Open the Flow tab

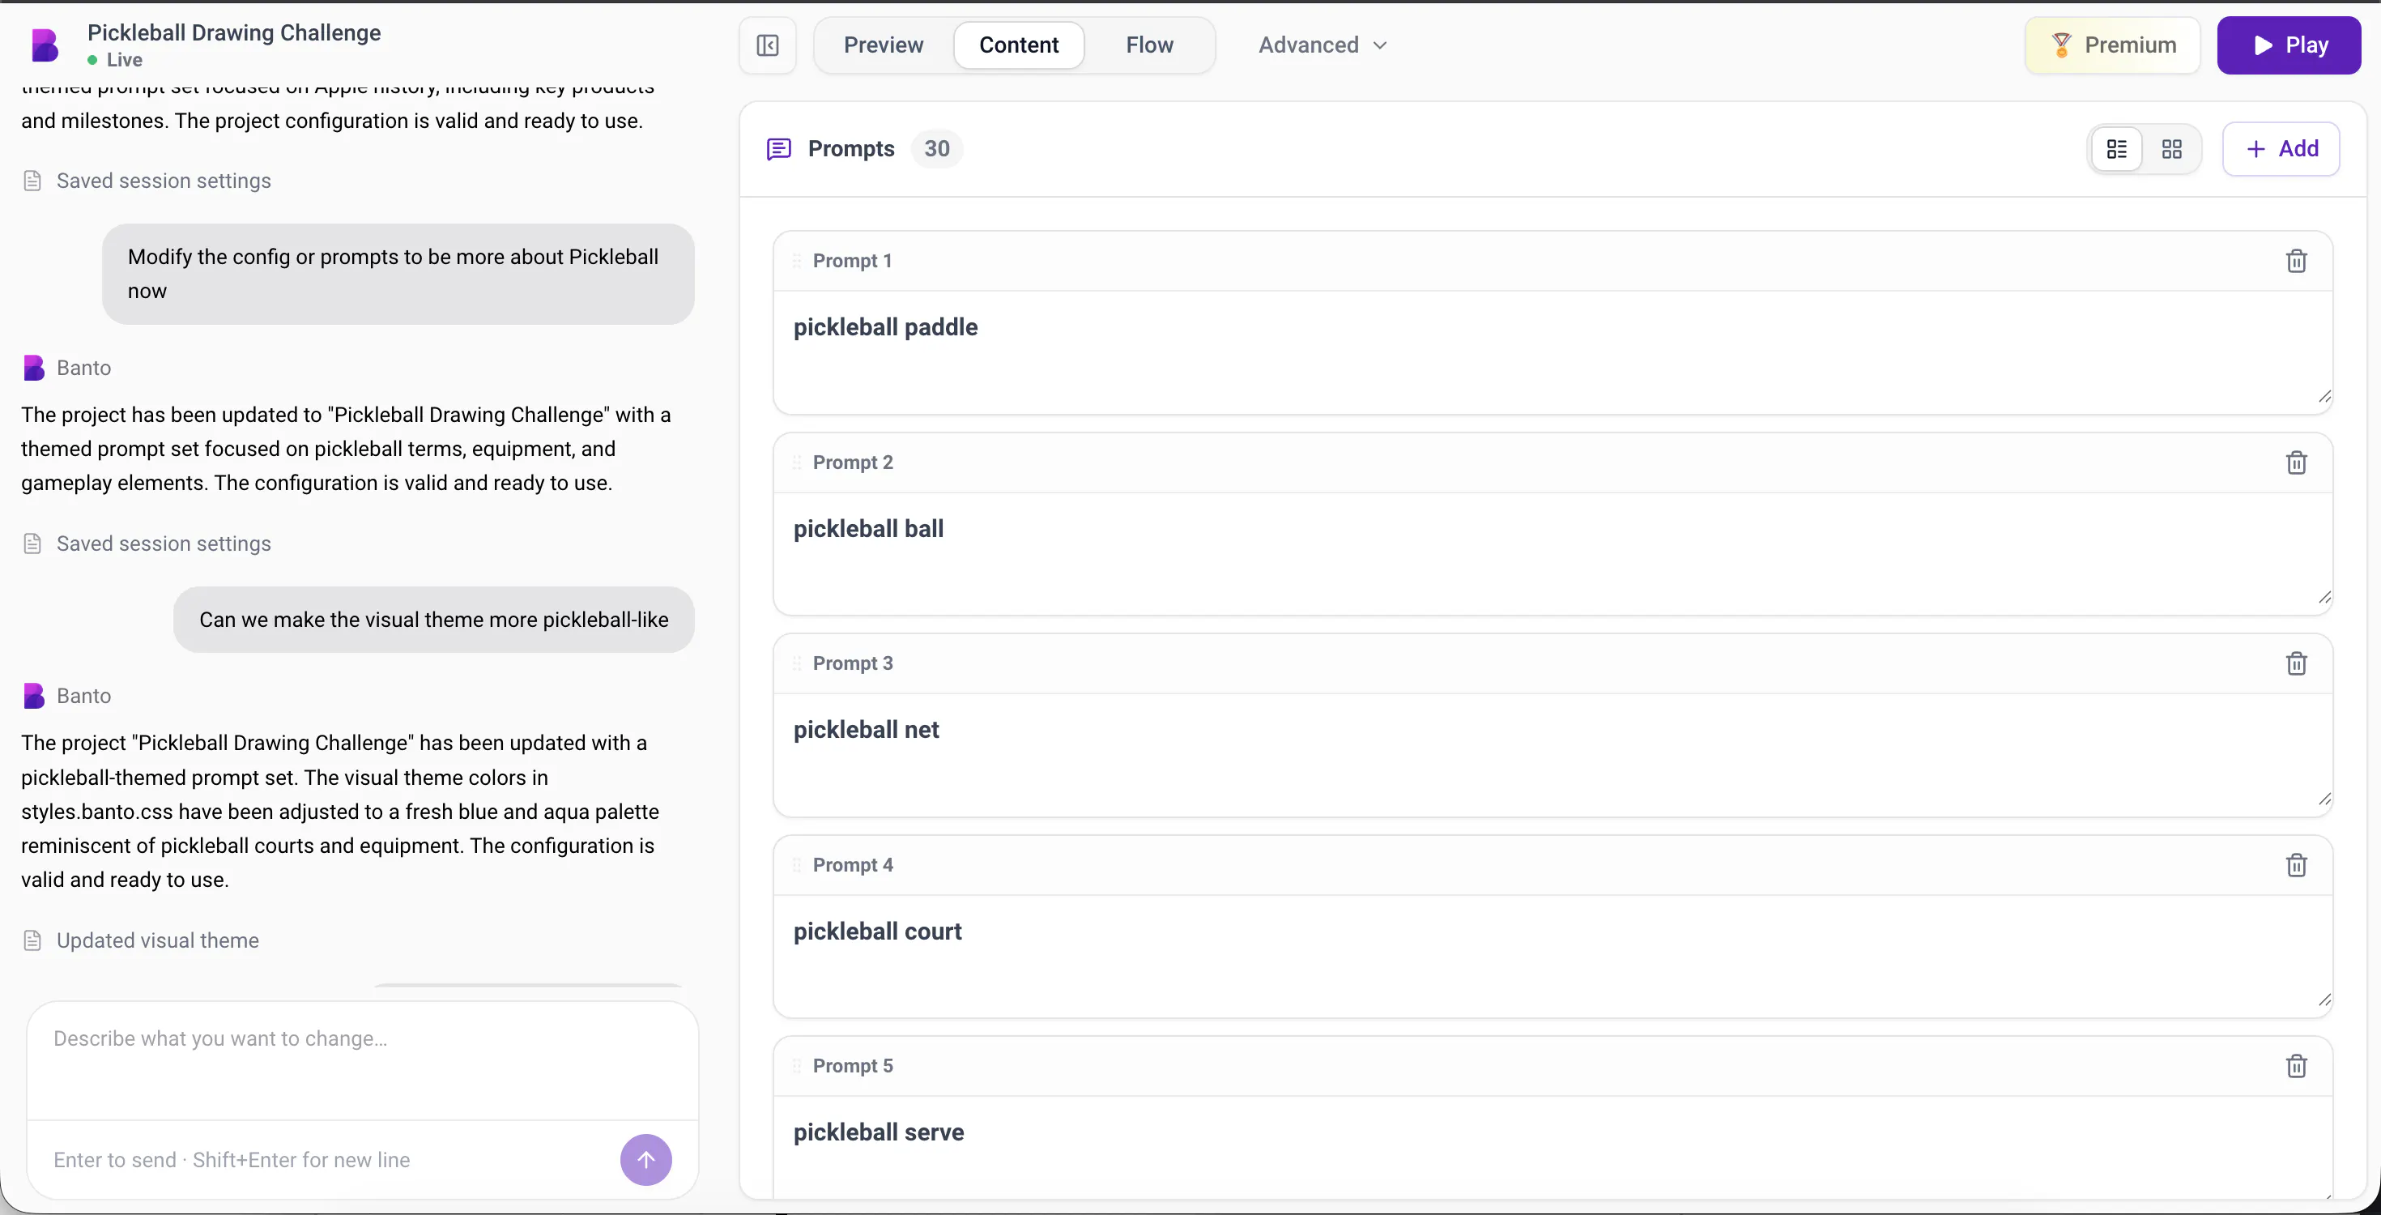(1149, 45)
